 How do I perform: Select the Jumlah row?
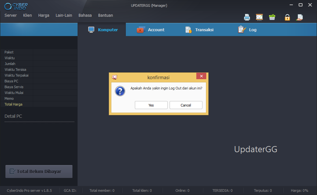click(x=39, y=64)
